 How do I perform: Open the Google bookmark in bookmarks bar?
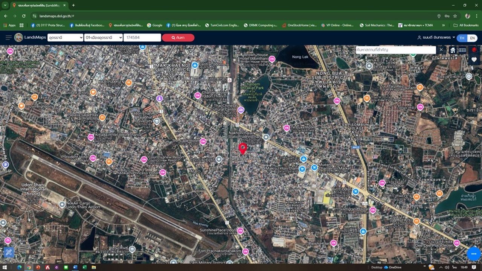pos(155,25)
